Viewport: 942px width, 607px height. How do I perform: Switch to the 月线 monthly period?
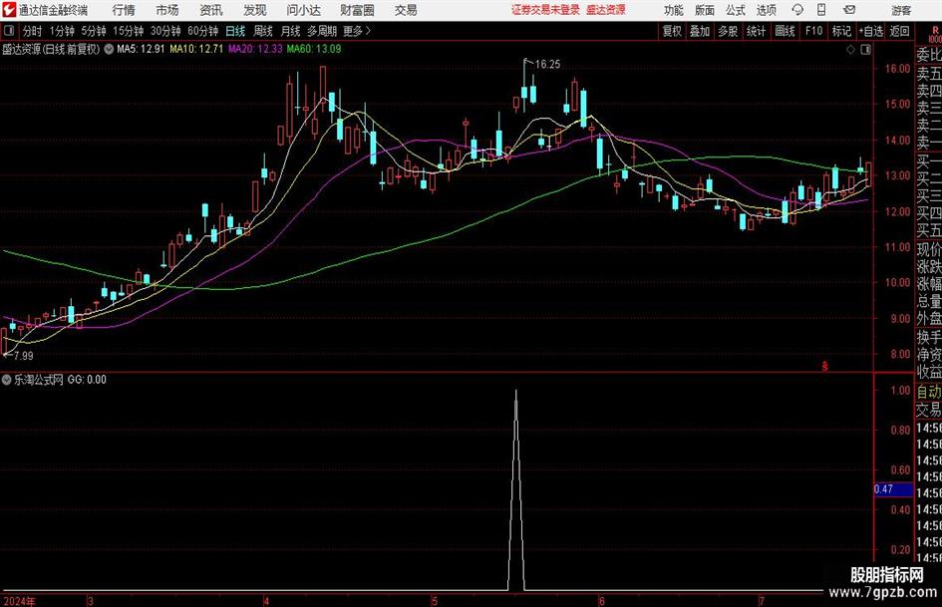pyautogui.click(x=290, y=31)
